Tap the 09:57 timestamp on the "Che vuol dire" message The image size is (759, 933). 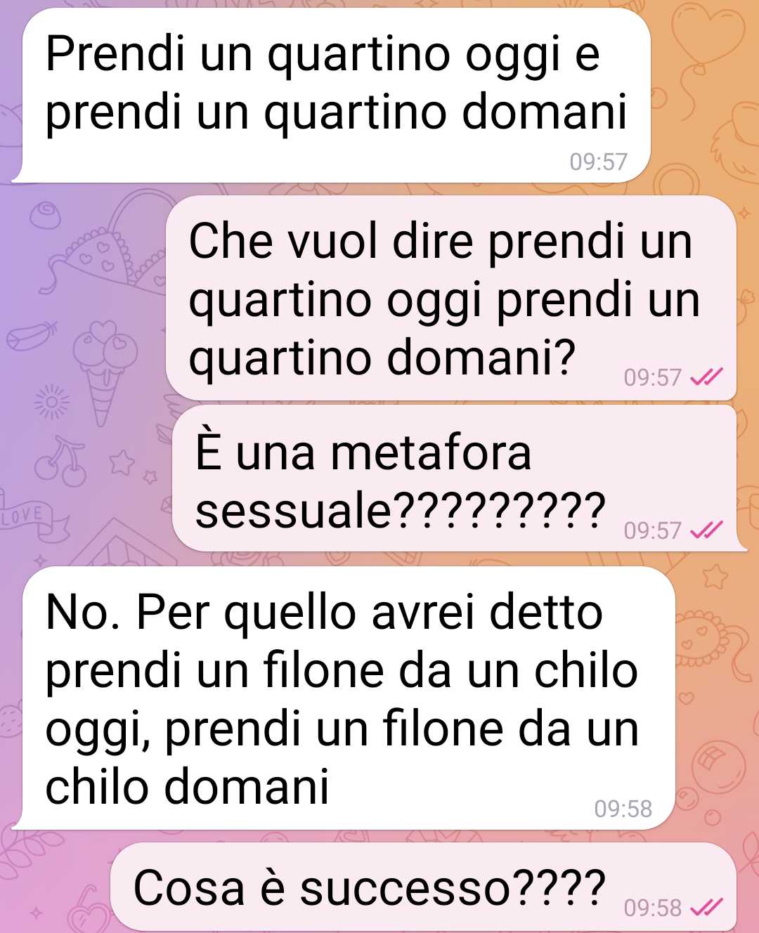[x=653, y=378]
